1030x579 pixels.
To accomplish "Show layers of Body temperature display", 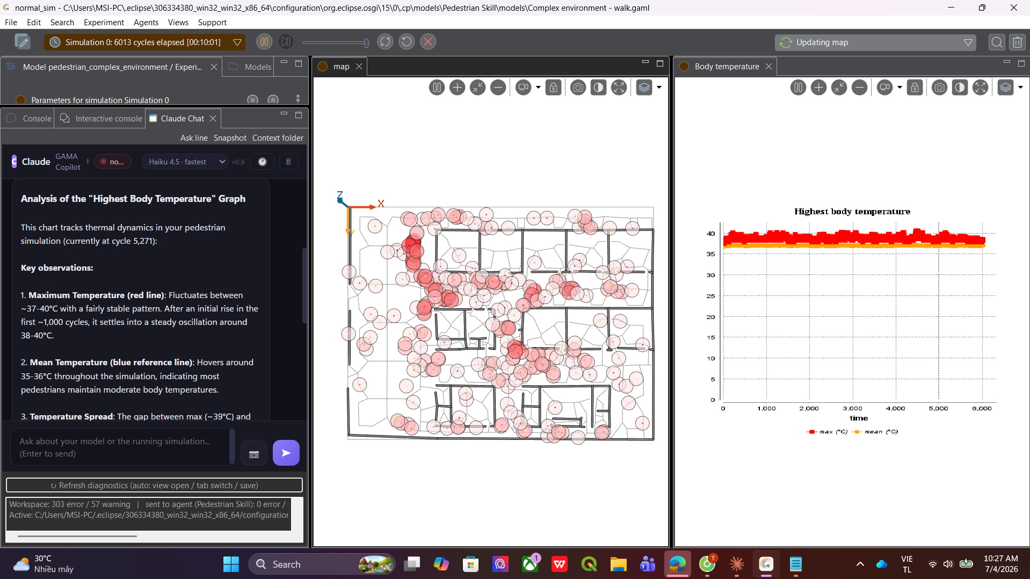I will (1005, 88).
